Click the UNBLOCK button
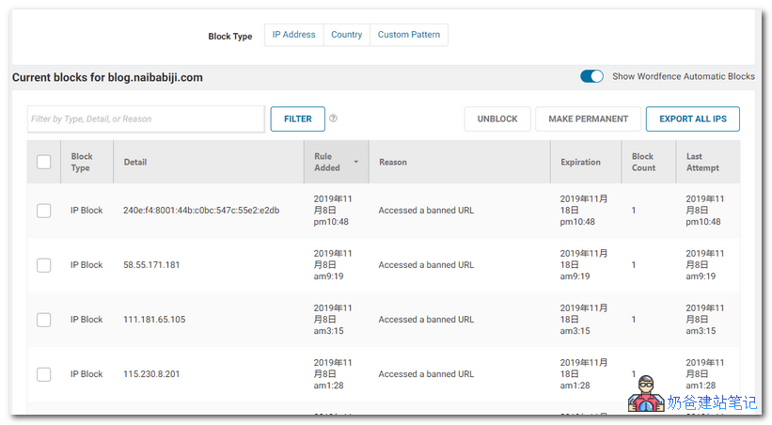The image size is (772, 425). point(497,119)
